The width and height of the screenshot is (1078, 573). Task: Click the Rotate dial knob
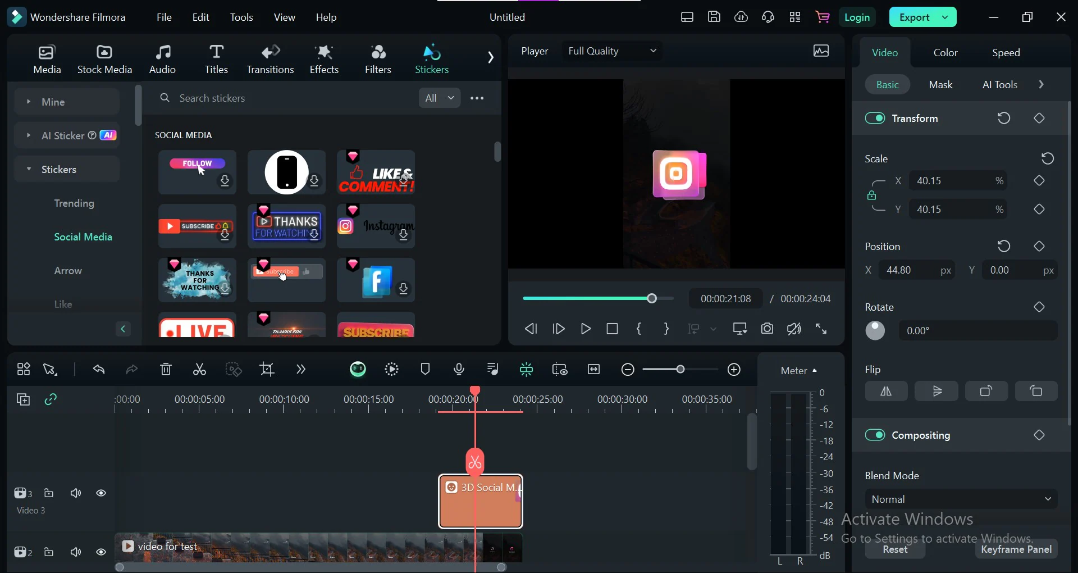pos(875,330)
